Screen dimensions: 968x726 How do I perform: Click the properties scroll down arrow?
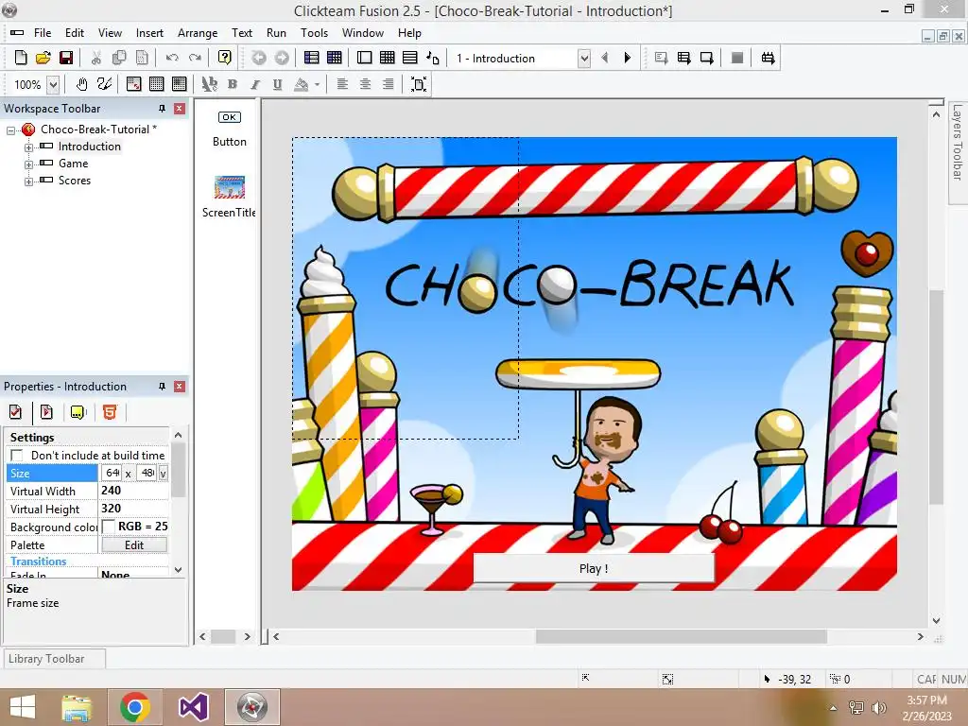(x=178, y=569)
